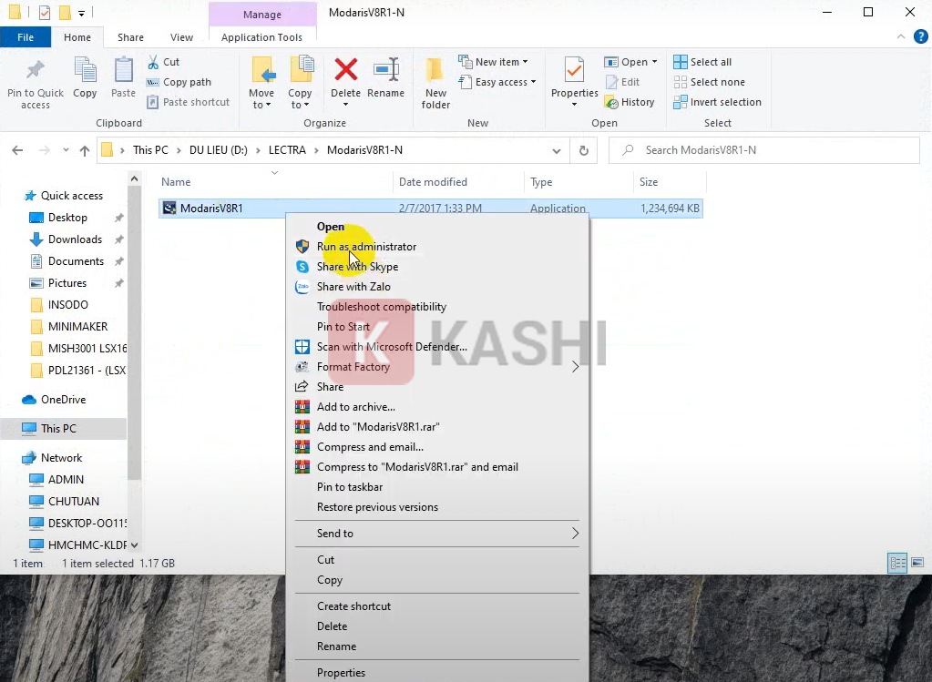
Task: Open the History icon in the Open group
Action: [630, 102]
